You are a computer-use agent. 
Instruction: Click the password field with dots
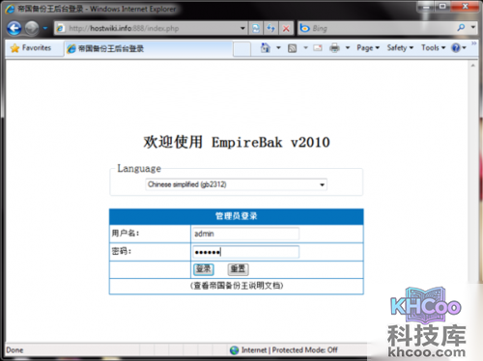tap(245, 252)
